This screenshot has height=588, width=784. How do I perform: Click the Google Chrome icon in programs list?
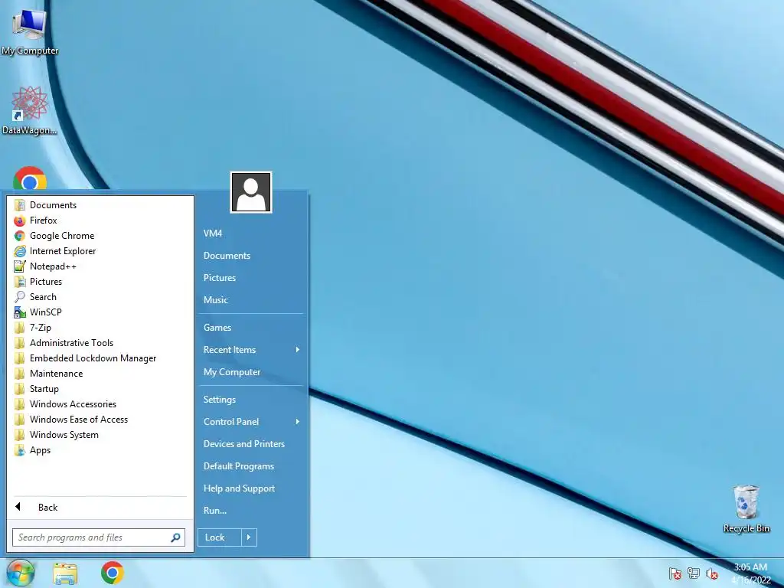click(19, 236)
